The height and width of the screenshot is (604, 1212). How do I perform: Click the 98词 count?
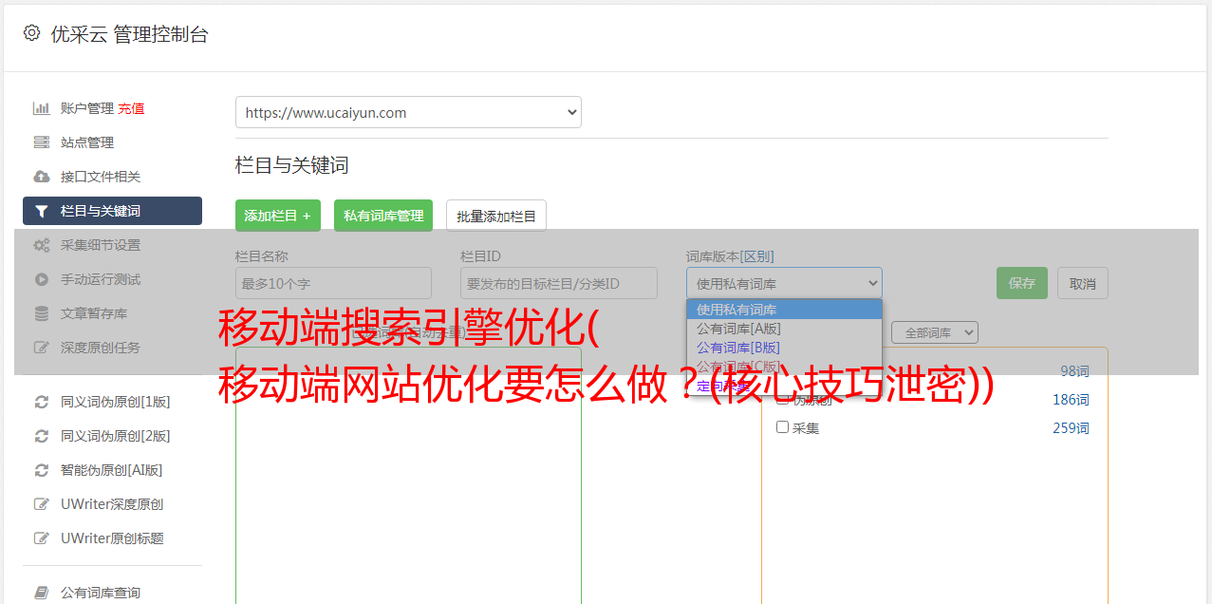coord(1074,371)
